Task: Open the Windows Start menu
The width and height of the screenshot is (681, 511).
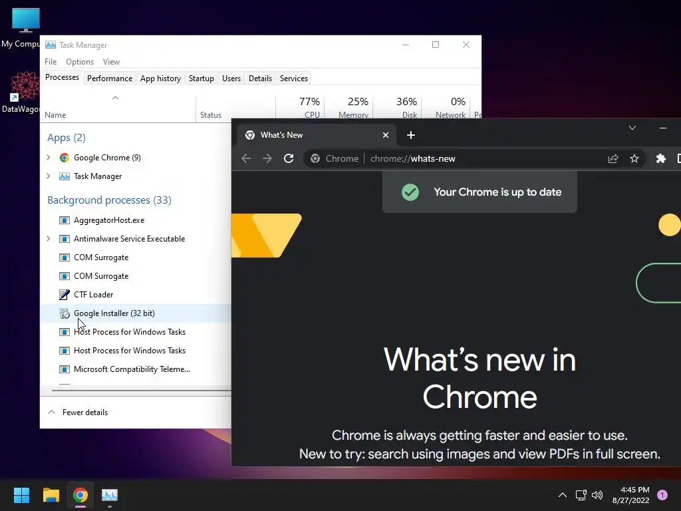Action: point(21,495)
